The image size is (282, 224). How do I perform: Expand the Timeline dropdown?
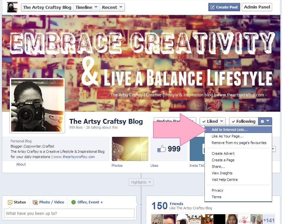coord(86,8)
